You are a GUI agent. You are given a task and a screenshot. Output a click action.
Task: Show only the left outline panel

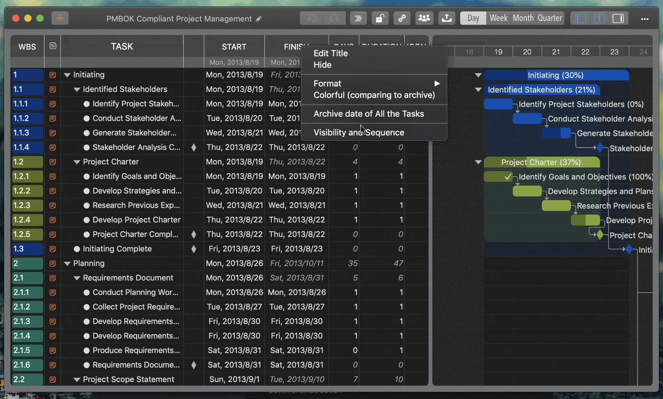point(580,18)
